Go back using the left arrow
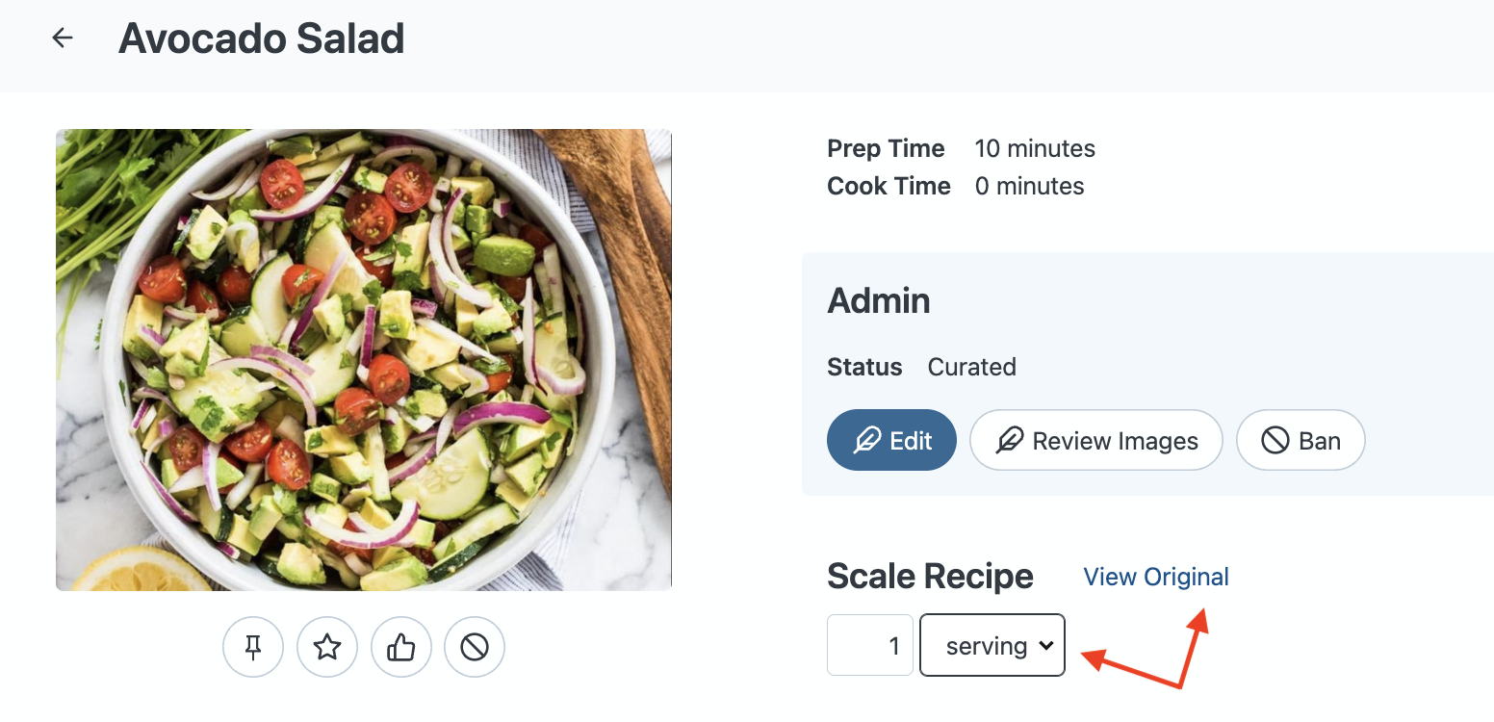1494x722 pixels. point(63,39)
